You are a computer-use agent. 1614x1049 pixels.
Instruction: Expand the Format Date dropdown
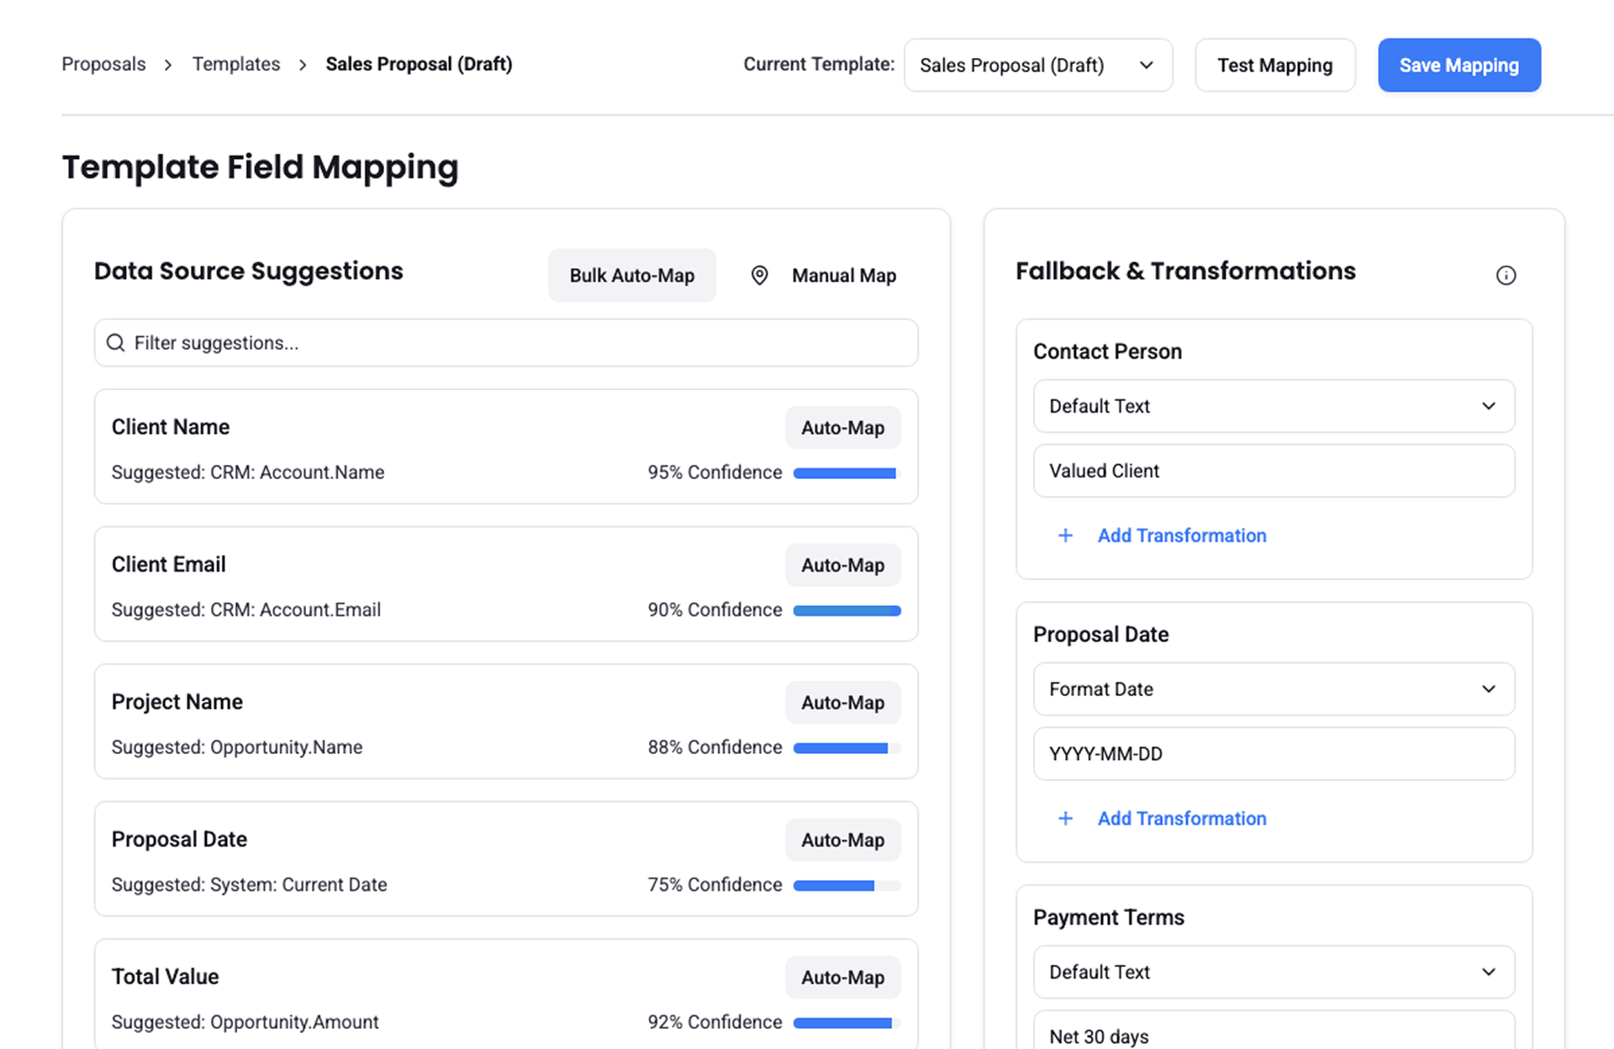1273,689
